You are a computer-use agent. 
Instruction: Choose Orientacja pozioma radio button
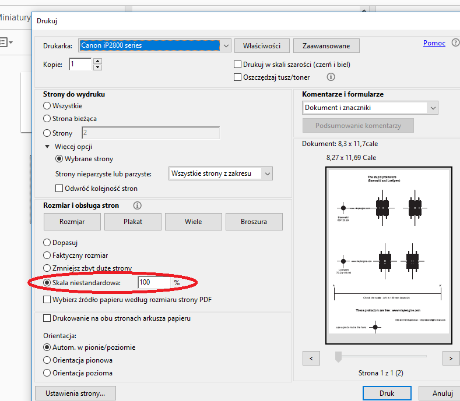point(47,373)
